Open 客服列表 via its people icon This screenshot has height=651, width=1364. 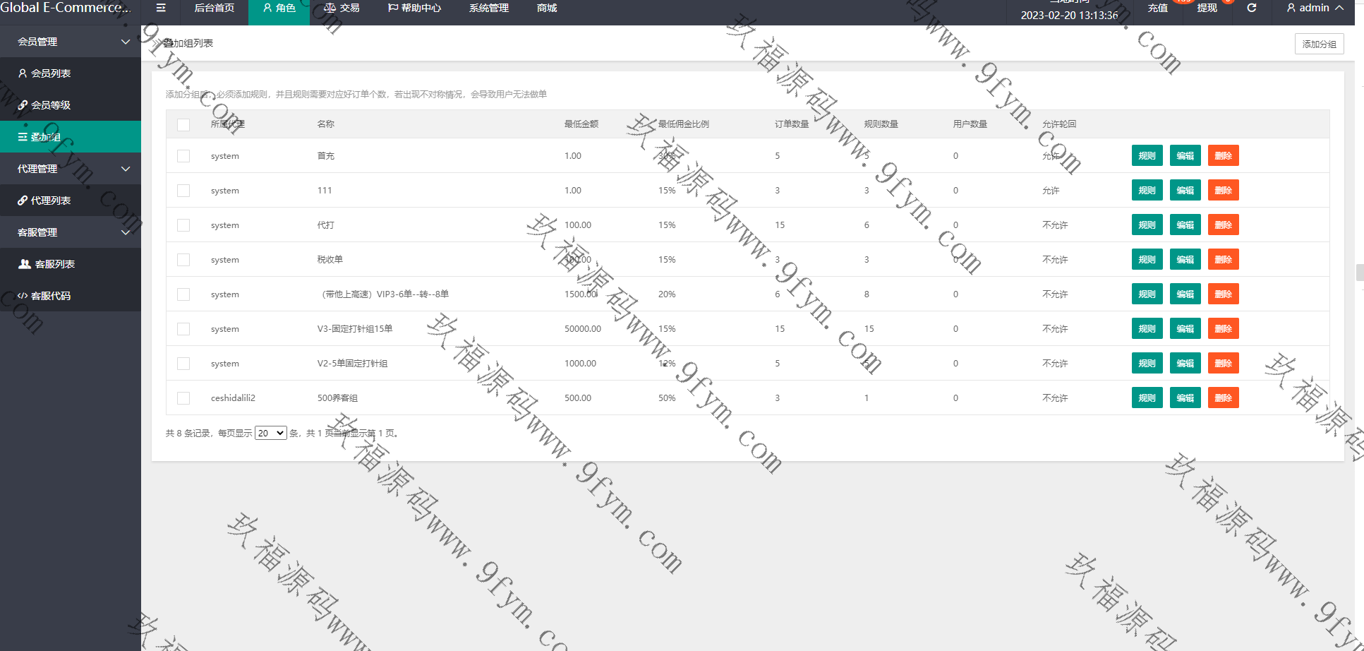(25, 264)
